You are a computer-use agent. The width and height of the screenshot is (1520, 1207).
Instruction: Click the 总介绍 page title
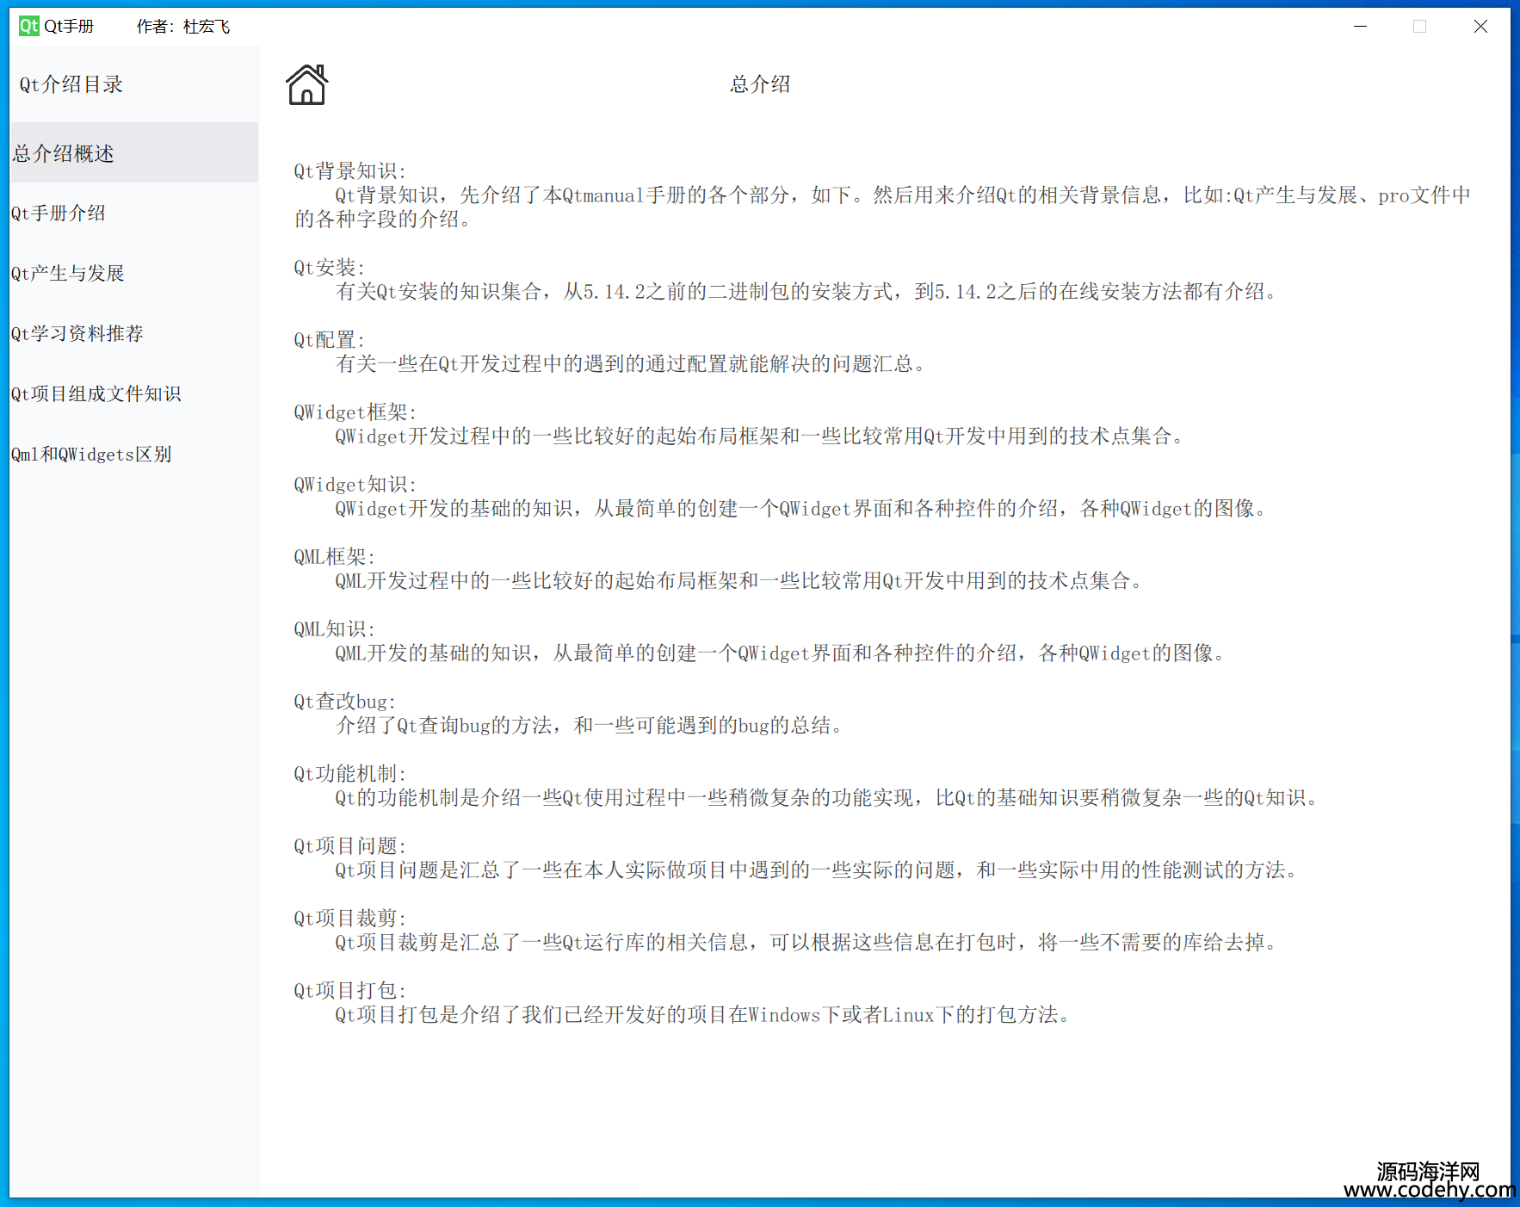(760, 84)
